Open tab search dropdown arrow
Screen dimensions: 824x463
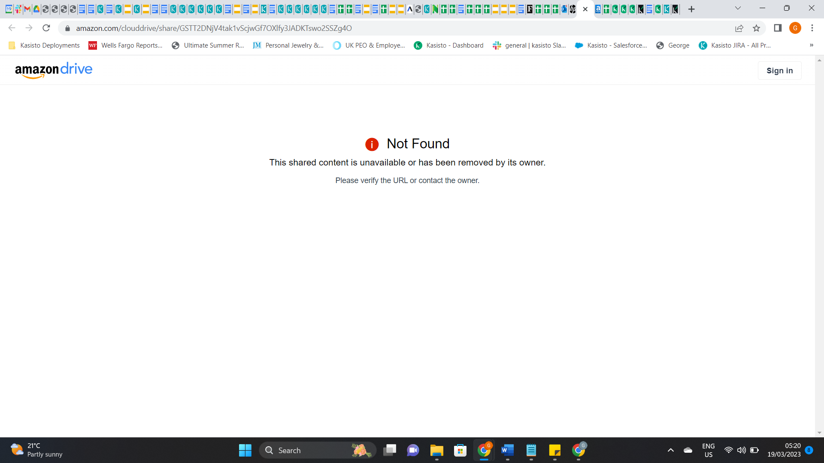click(738, 8)
